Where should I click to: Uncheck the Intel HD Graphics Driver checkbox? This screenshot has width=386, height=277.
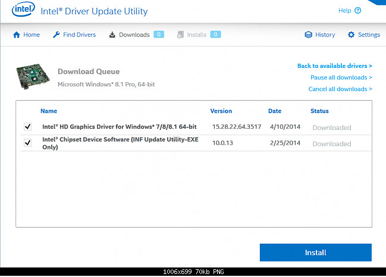tap(27, 127)
